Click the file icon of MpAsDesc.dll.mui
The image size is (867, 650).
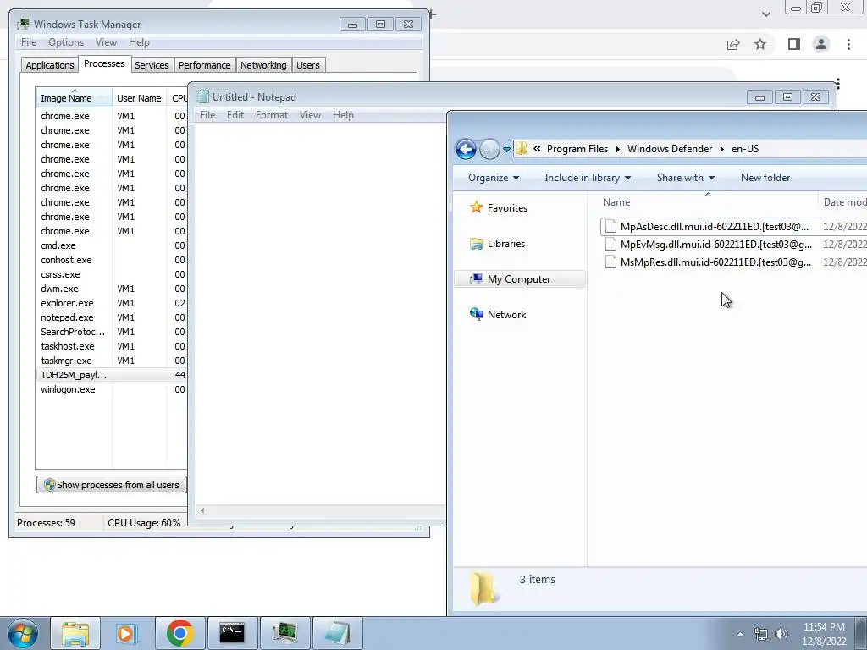click(610, 227)
